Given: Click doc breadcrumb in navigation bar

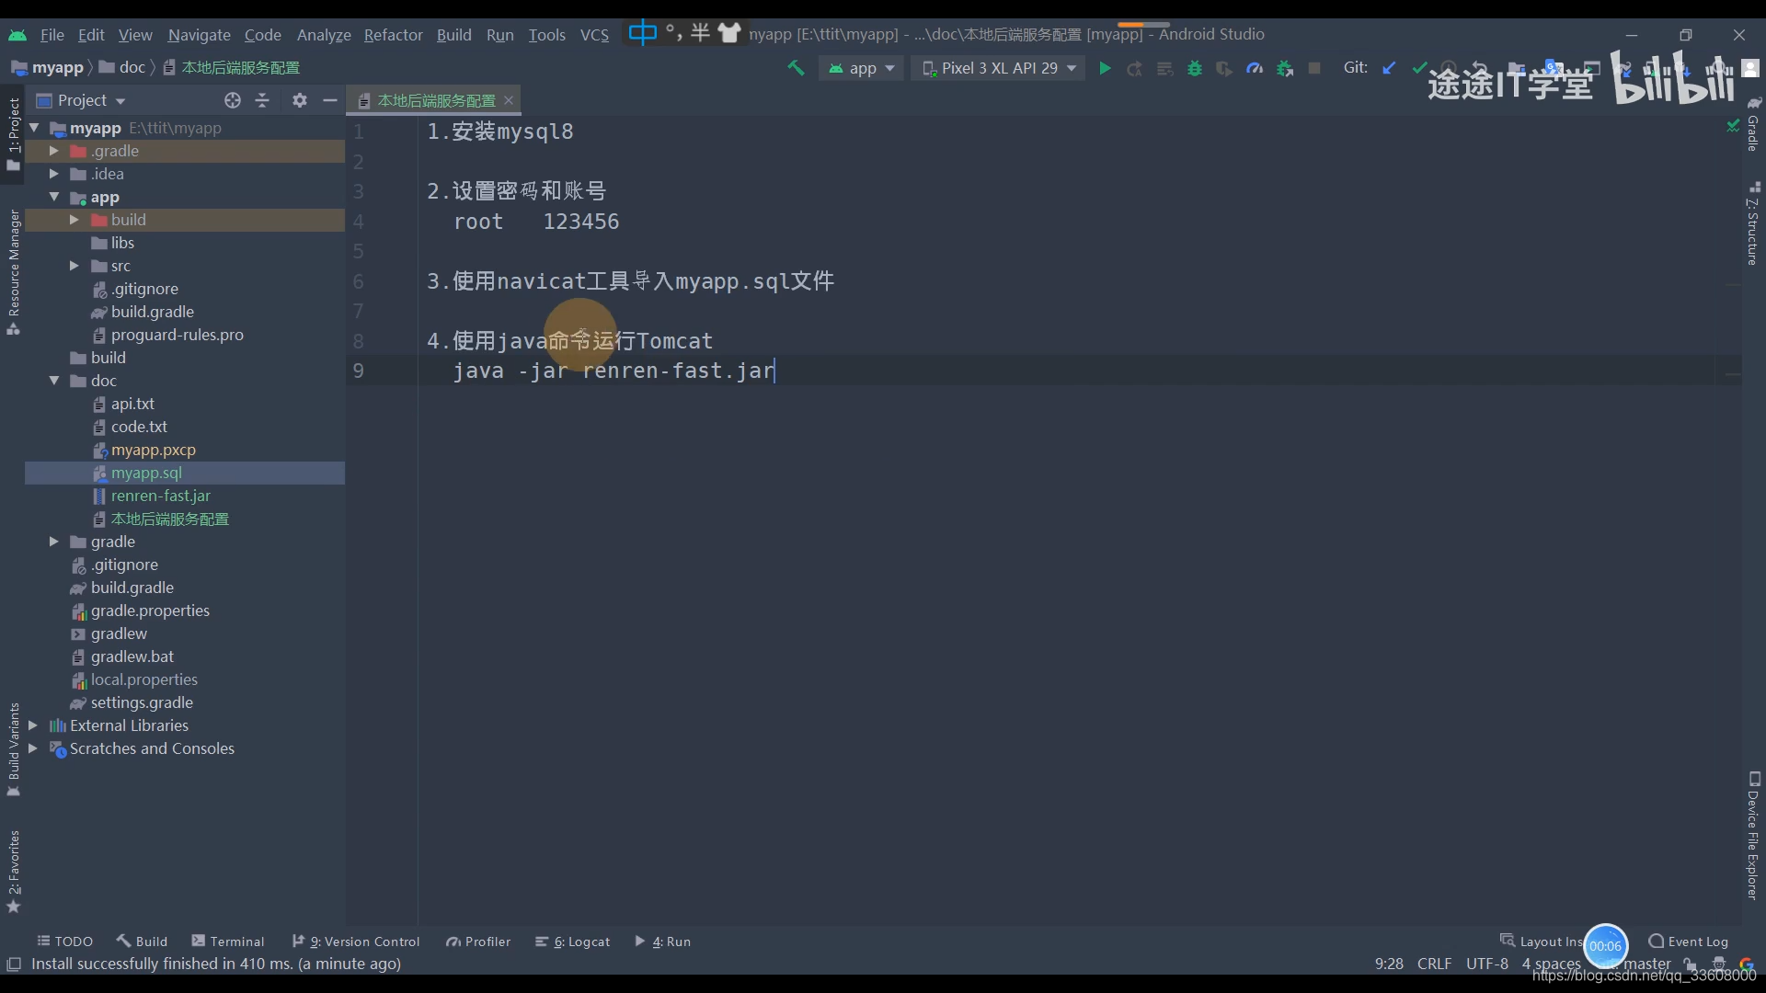Looking at the screenshot, I should point(122,67).
